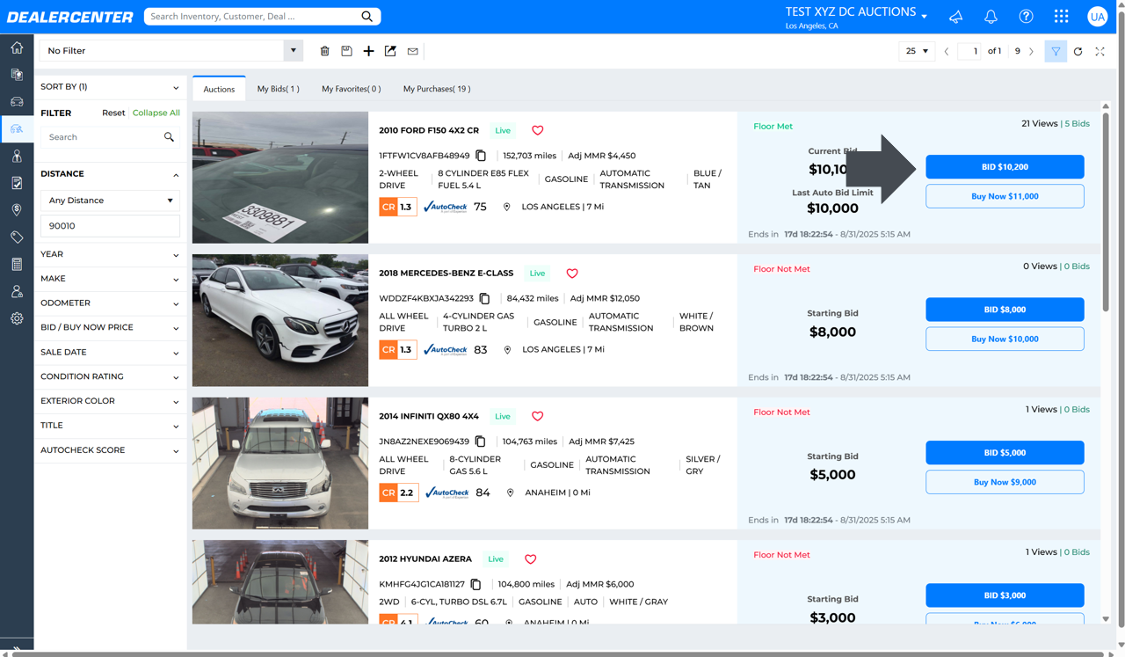Image resolution: width=1125 pixels, height=657 pixels.
Task: Open the 2018 Mercedes-Benz E-Class photo thumbnail
Action: [280, 320]
